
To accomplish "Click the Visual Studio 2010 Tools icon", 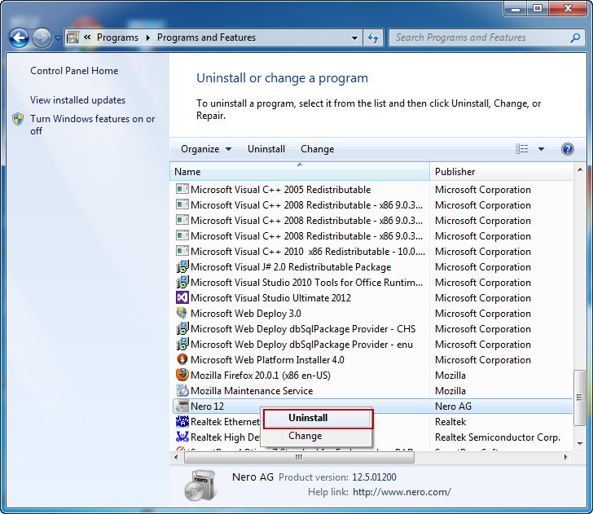I will [182, 283].
